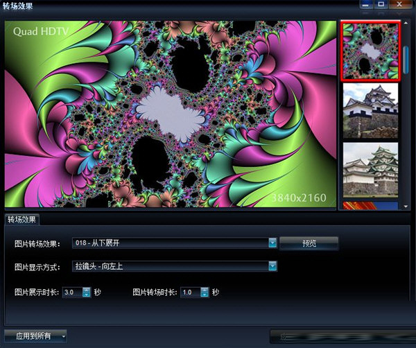Select the partially visible fourth thumbnail
Image resolution: width=416 pixels, height=348 pixels.
pos(370,205)
